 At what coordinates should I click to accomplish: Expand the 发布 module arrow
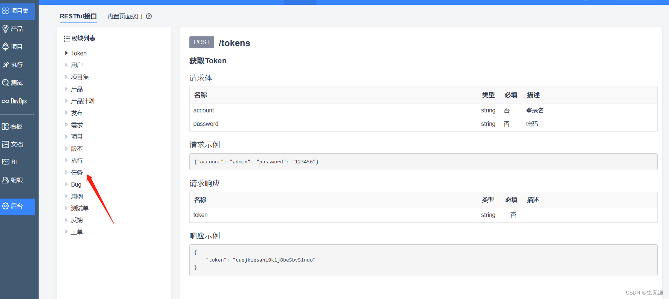point(66,113)
